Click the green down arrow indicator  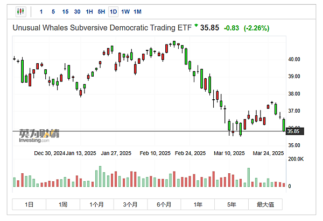pyautogui.click(x=196, y=25)
